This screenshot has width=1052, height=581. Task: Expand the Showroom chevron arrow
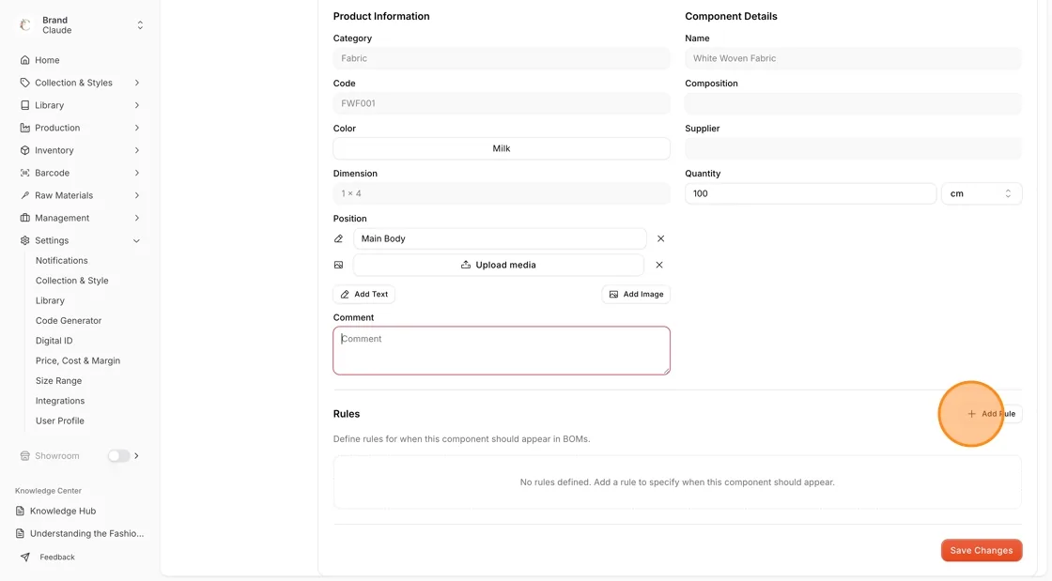click(137, 455)
